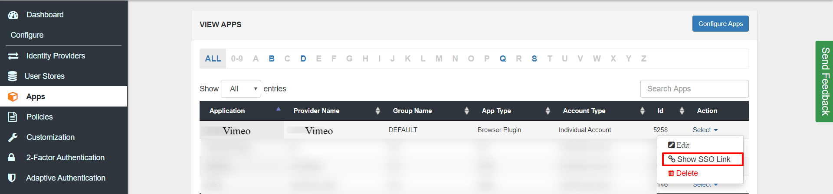Click the Send Feedback side button
The image size is (833, 194).
click(x=824, y=81)
